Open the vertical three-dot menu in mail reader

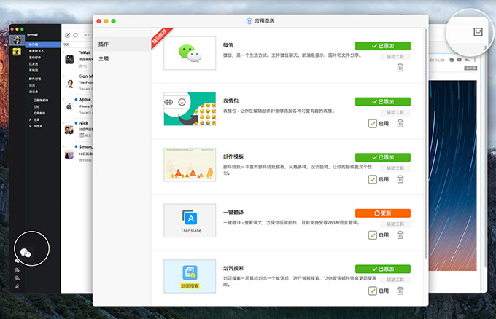pos(475,60)
